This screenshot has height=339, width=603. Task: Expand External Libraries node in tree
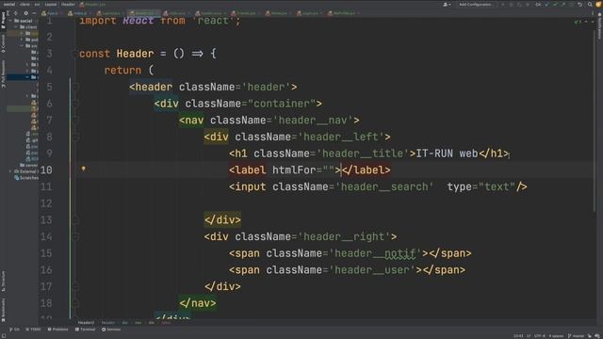[x=10, y=171]
